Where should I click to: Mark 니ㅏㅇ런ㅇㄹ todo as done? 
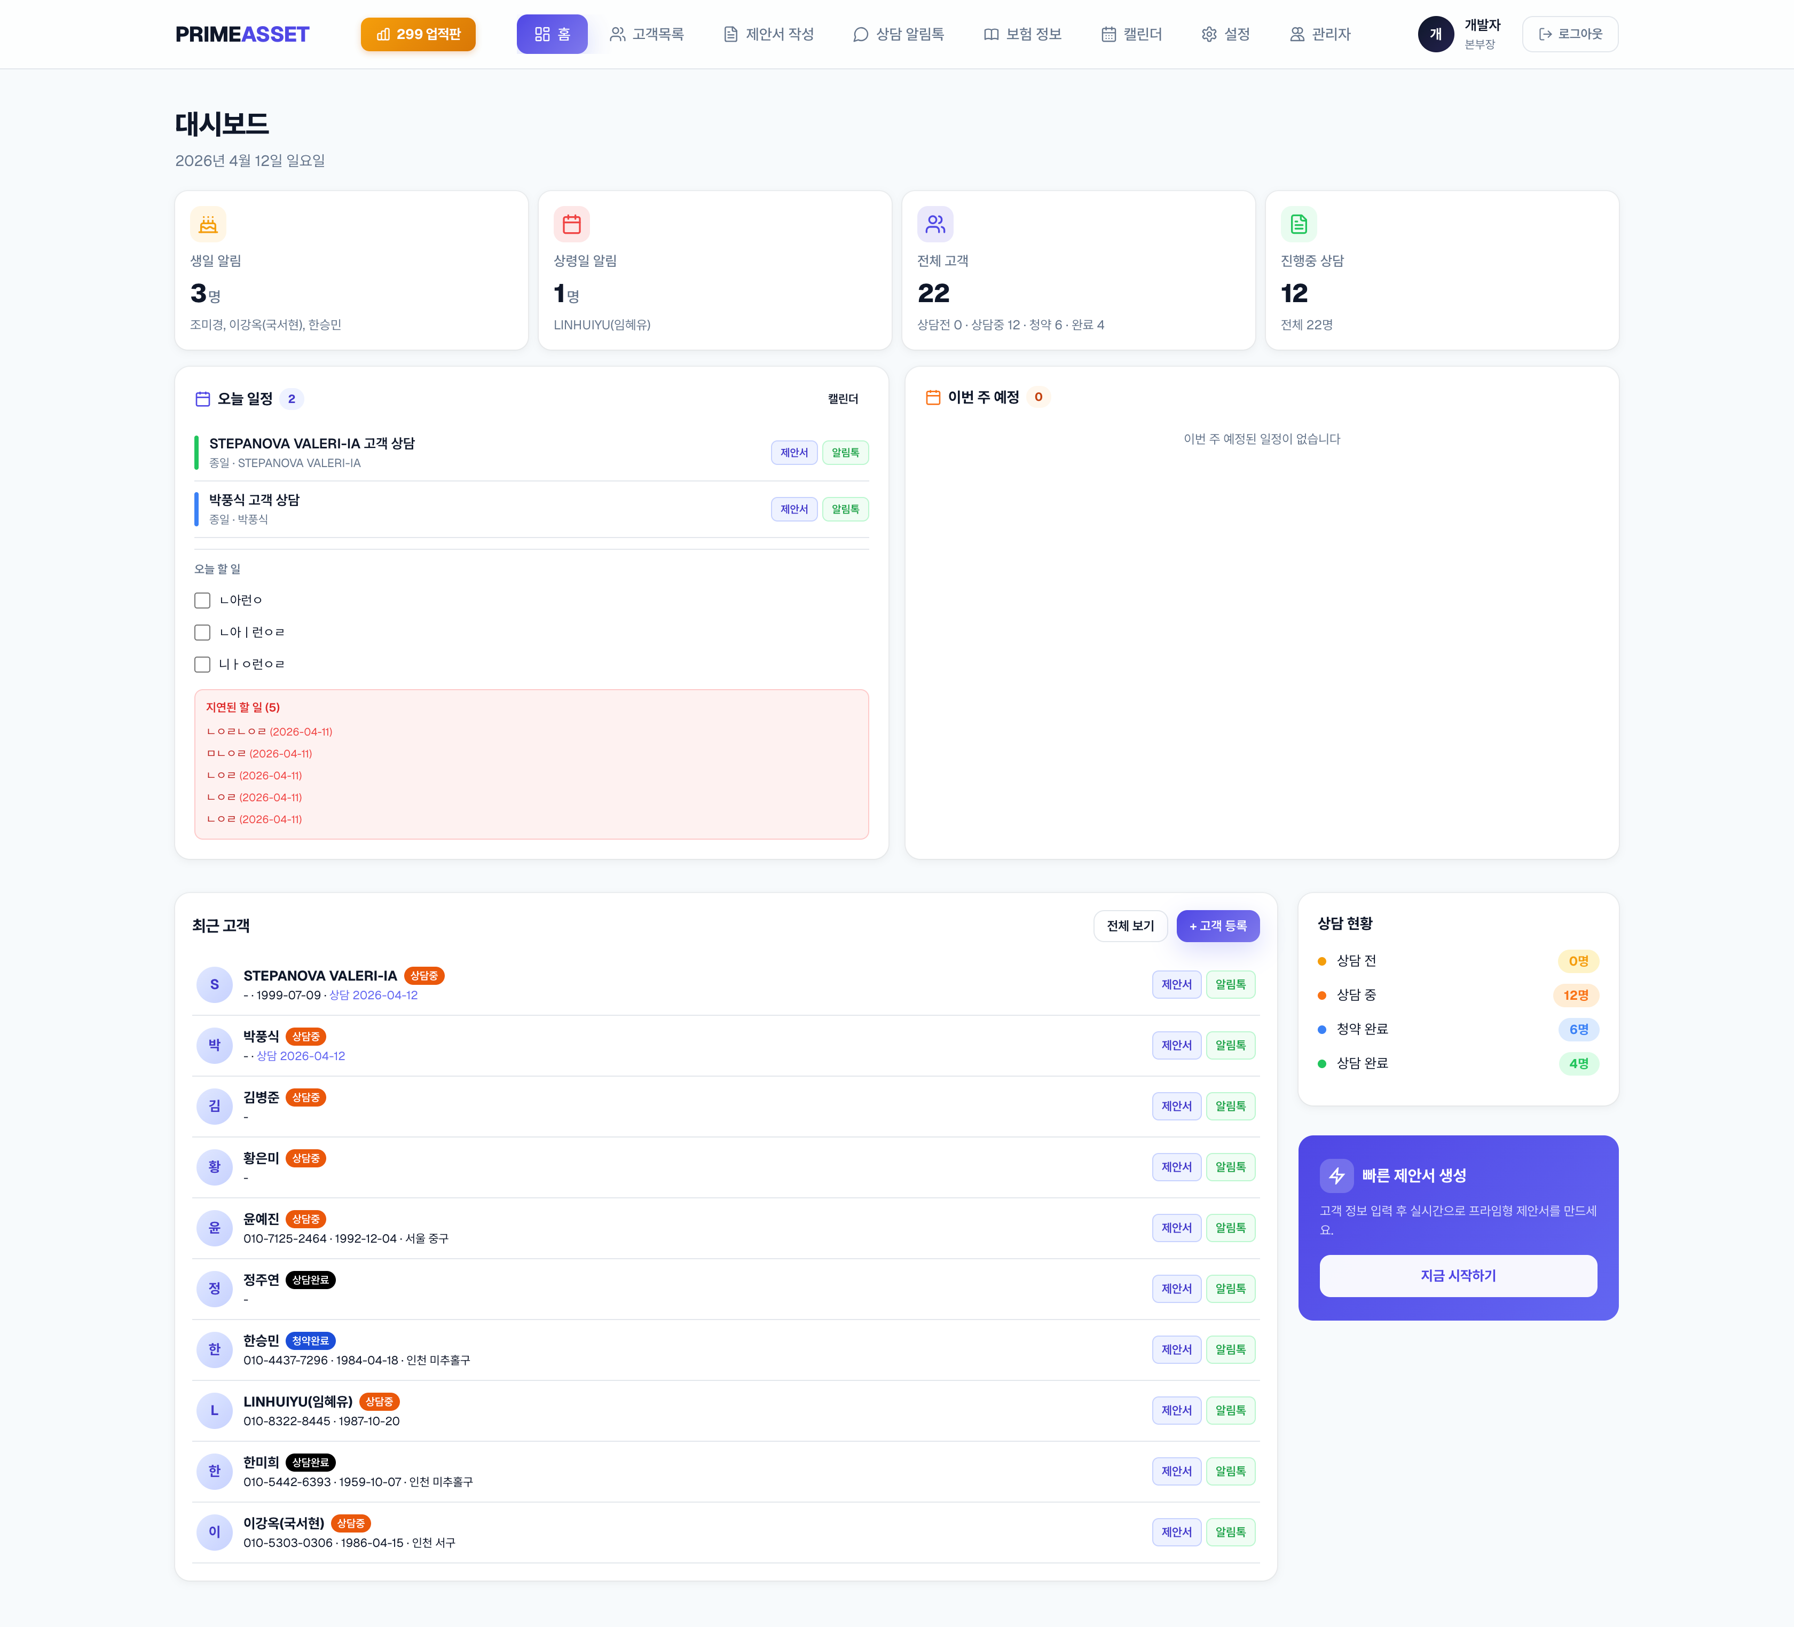click(202, 664)
